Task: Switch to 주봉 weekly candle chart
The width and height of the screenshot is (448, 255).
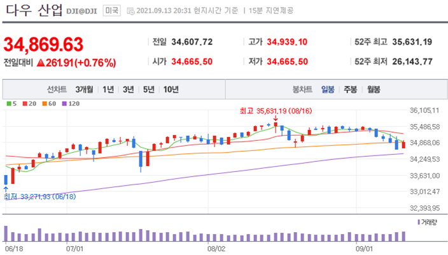Action: pyautogui.click(x=350, y=89)
